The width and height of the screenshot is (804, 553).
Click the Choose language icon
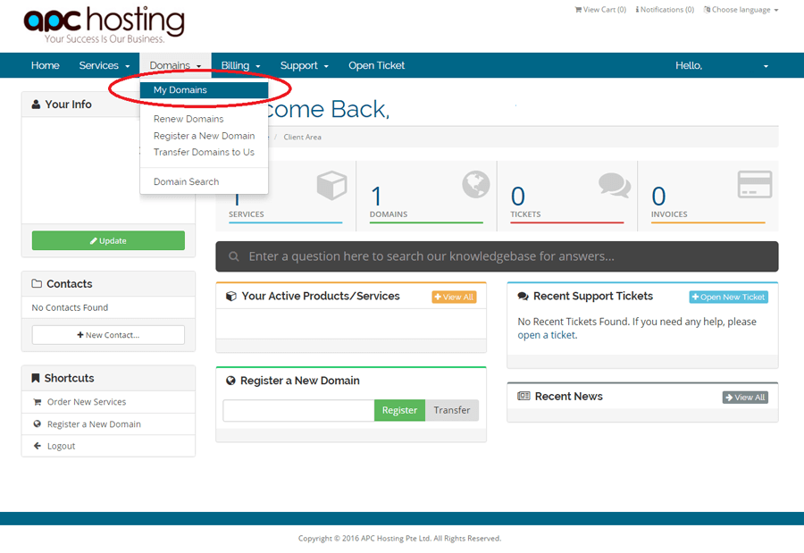[x=708, y=10]
